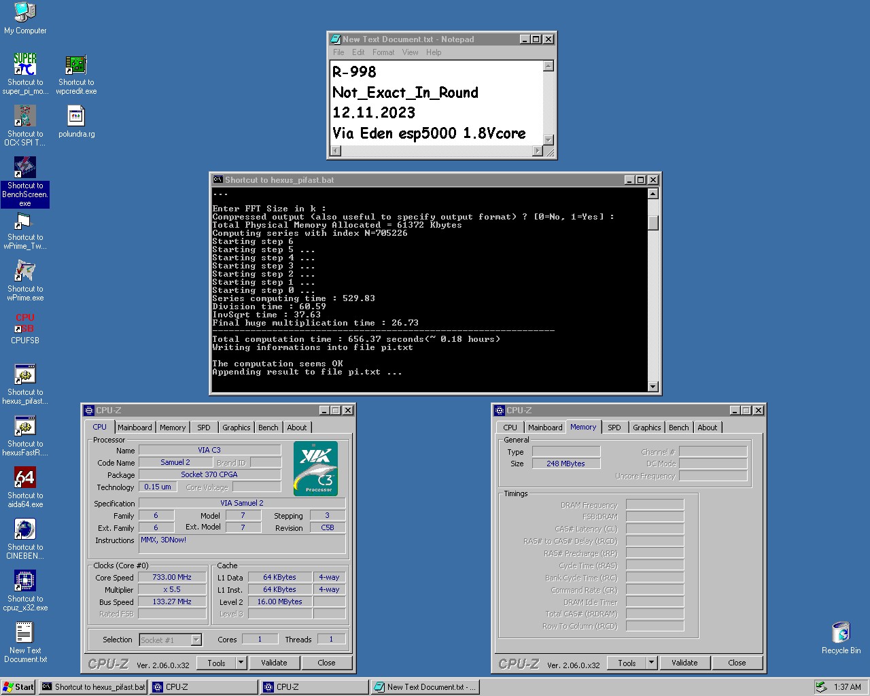The image size is (870, 696).
Task: Open the Notepad View menu
Action: (x=410, y=52)
